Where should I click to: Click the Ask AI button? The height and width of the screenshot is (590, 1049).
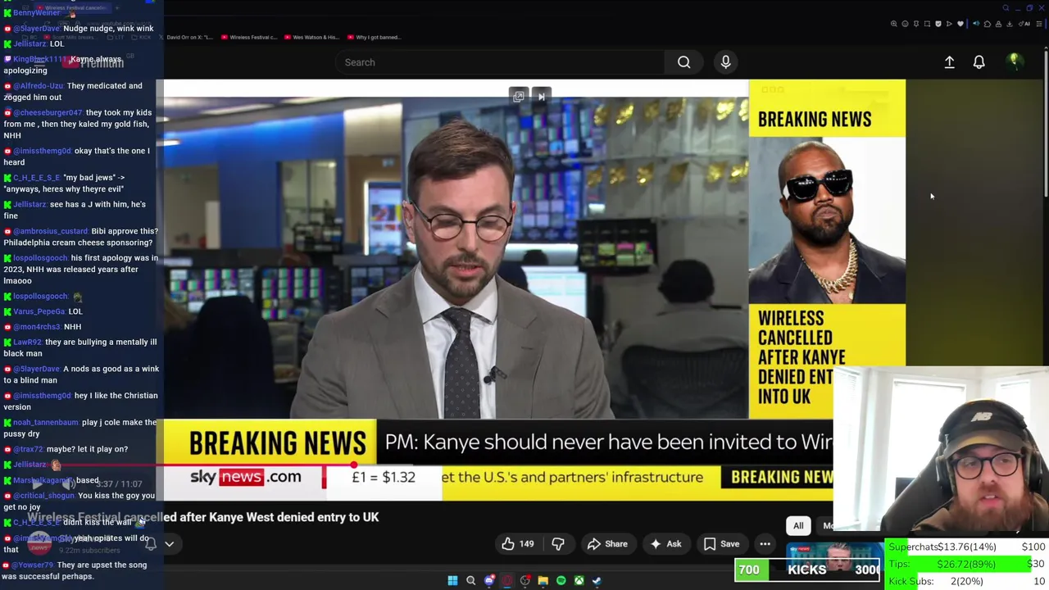click(665, 544)
